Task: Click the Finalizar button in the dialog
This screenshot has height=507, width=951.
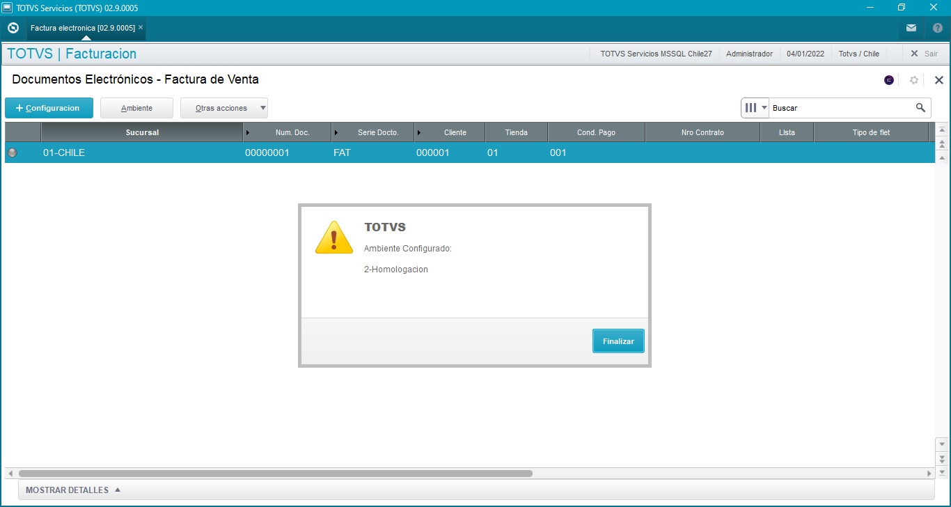Action: coord(618,341)
